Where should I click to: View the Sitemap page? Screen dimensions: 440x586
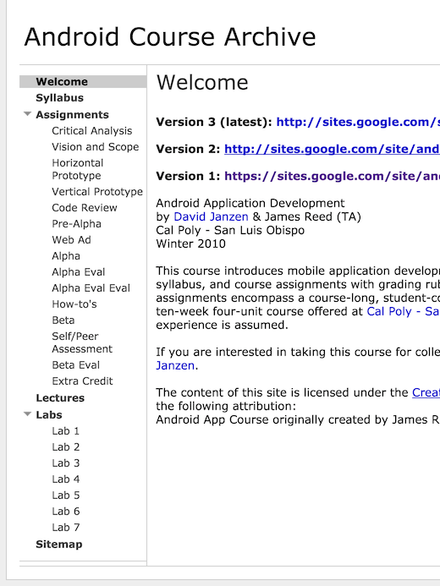58,545
